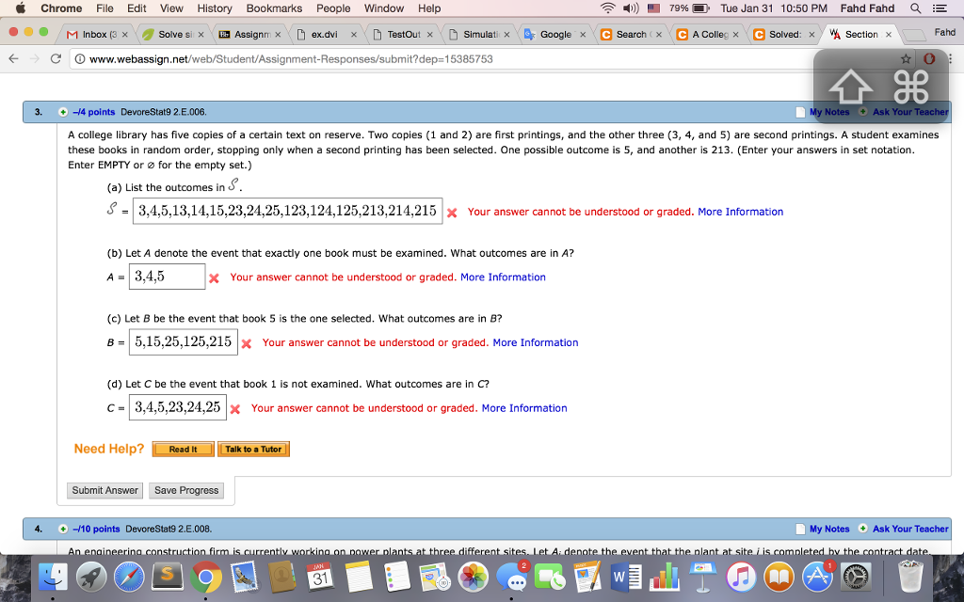Open the App Store from the Dock
This screenshot has height=602, width=964.
(x=817, y=578)
